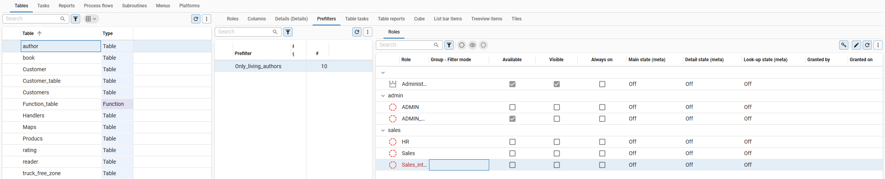Open the Tables panel overflow menu
This screenshot has height=179, width=885.
tap(207, 19)
